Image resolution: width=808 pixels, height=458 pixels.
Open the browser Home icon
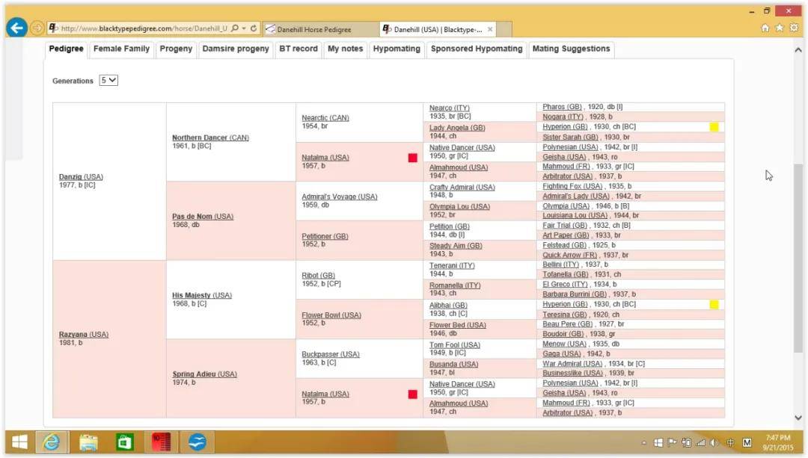point(765,28)
